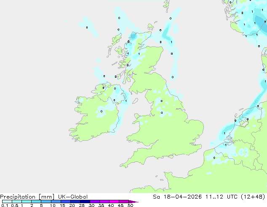Screen dimensions: 267x207
Task: Click the '40' legend scale label
Action: click(x=111, y=205)
